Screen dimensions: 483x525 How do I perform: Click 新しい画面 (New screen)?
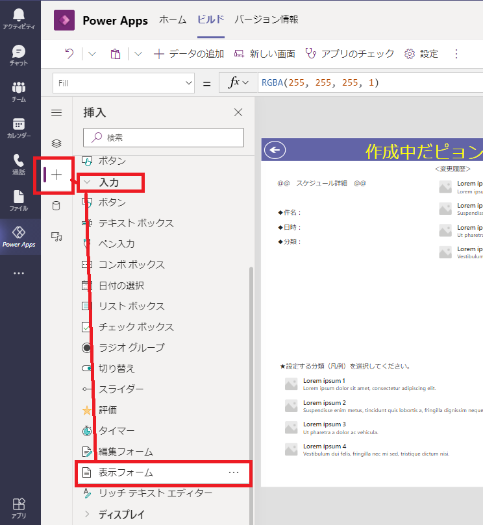(x=265, y=54)
